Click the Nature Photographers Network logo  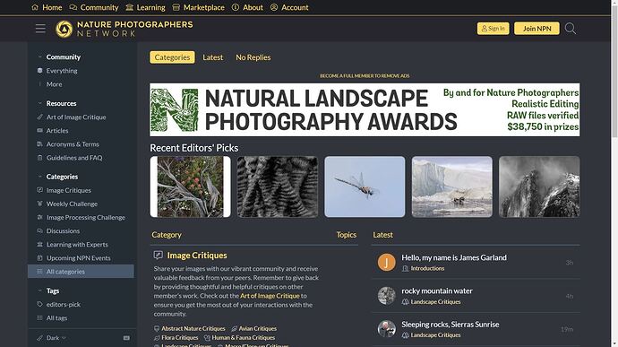[124, 29]
